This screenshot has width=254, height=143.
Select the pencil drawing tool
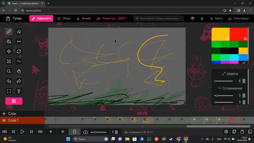[x=9, y=32]
